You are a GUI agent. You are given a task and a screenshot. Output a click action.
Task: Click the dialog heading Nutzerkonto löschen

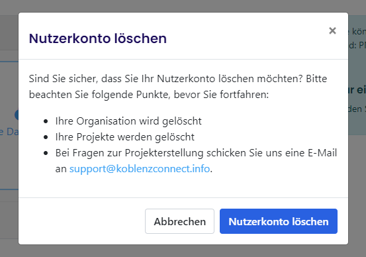click(x=98, y=38)
